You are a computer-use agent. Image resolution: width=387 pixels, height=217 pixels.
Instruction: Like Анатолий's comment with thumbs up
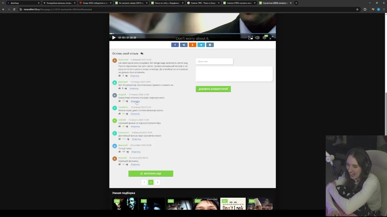119,76
